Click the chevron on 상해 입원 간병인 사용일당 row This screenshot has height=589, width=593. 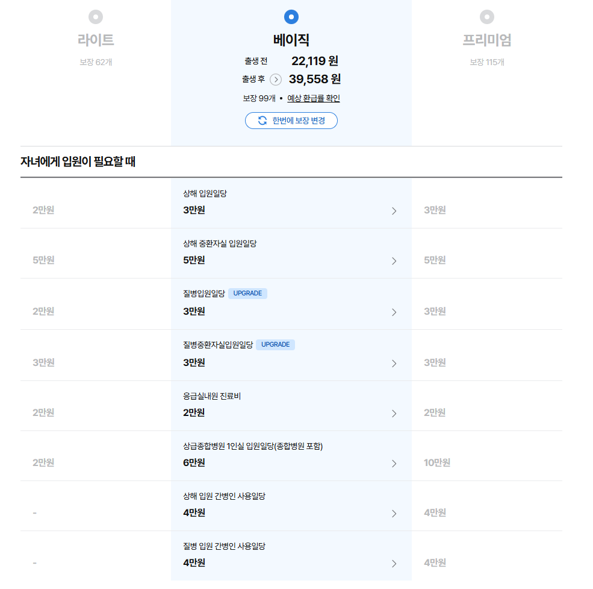[x=394, y=514]
